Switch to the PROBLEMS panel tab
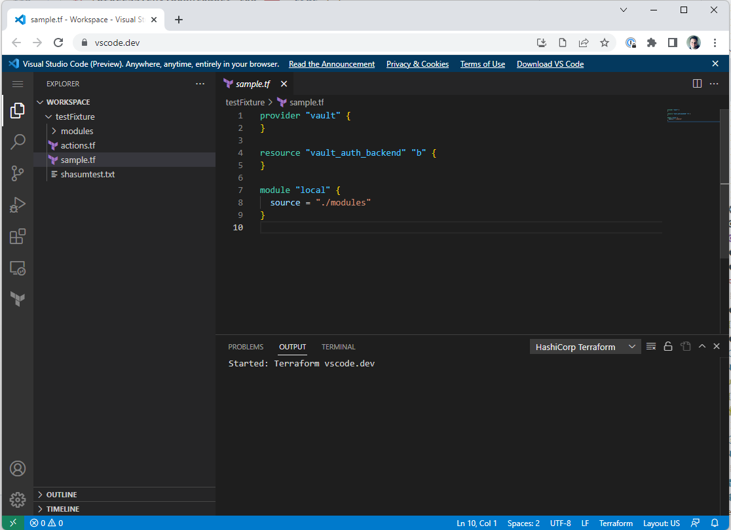731x530 pixels. (x=246, y=347)
